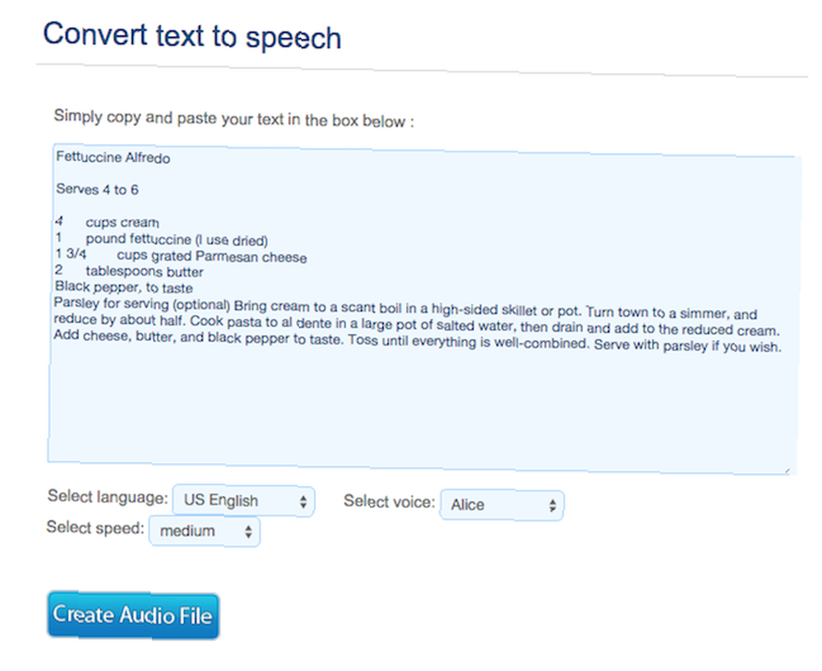Open the Alice voice dropdown
This screenshot has height=671, width=822.
pos(501,505)
